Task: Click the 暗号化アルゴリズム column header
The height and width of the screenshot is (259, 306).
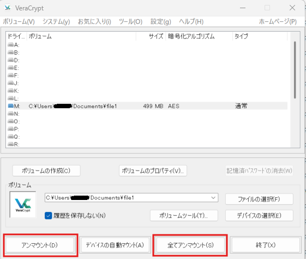Action: click(x=199, y=37)
